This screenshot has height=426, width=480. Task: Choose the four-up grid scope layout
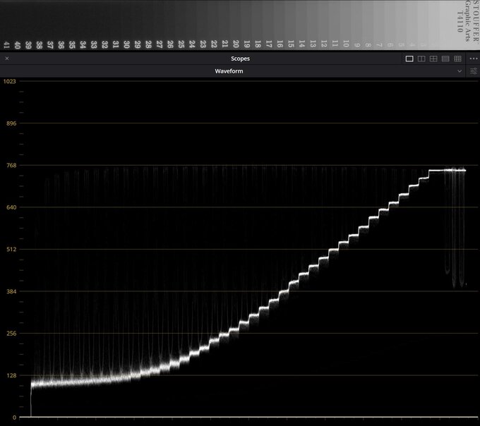pyautogui.click(x=433, y=59)
